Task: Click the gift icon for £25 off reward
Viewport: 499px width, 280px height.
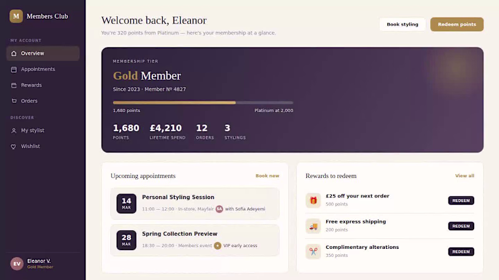Action: 313,200
